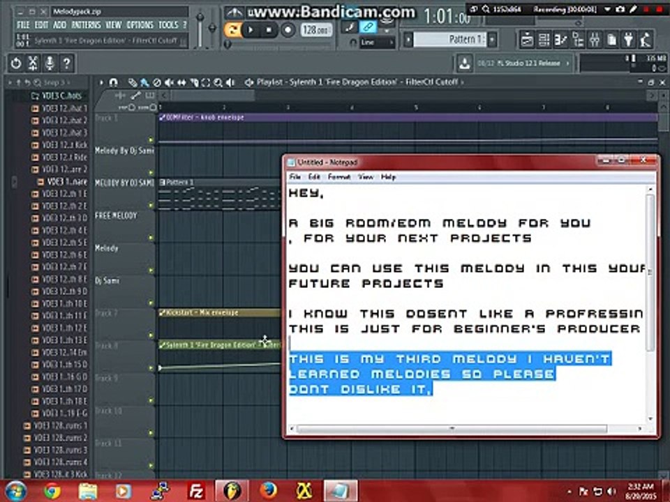670x502 pixels.
Task: Click the Notepad horizontal scrollbar
Action: coord(452,428)
